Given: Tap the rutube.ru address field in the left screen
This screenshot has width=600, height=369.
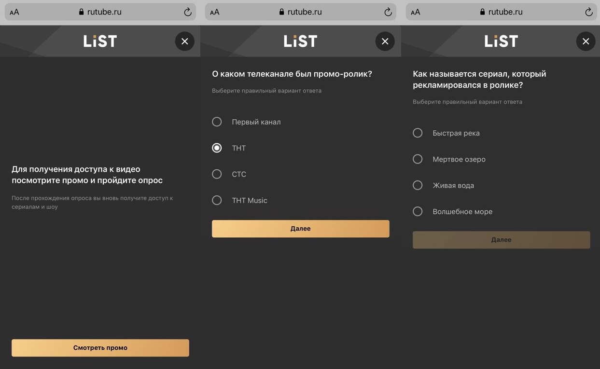Looking at the screenshot, I should 100,12.
